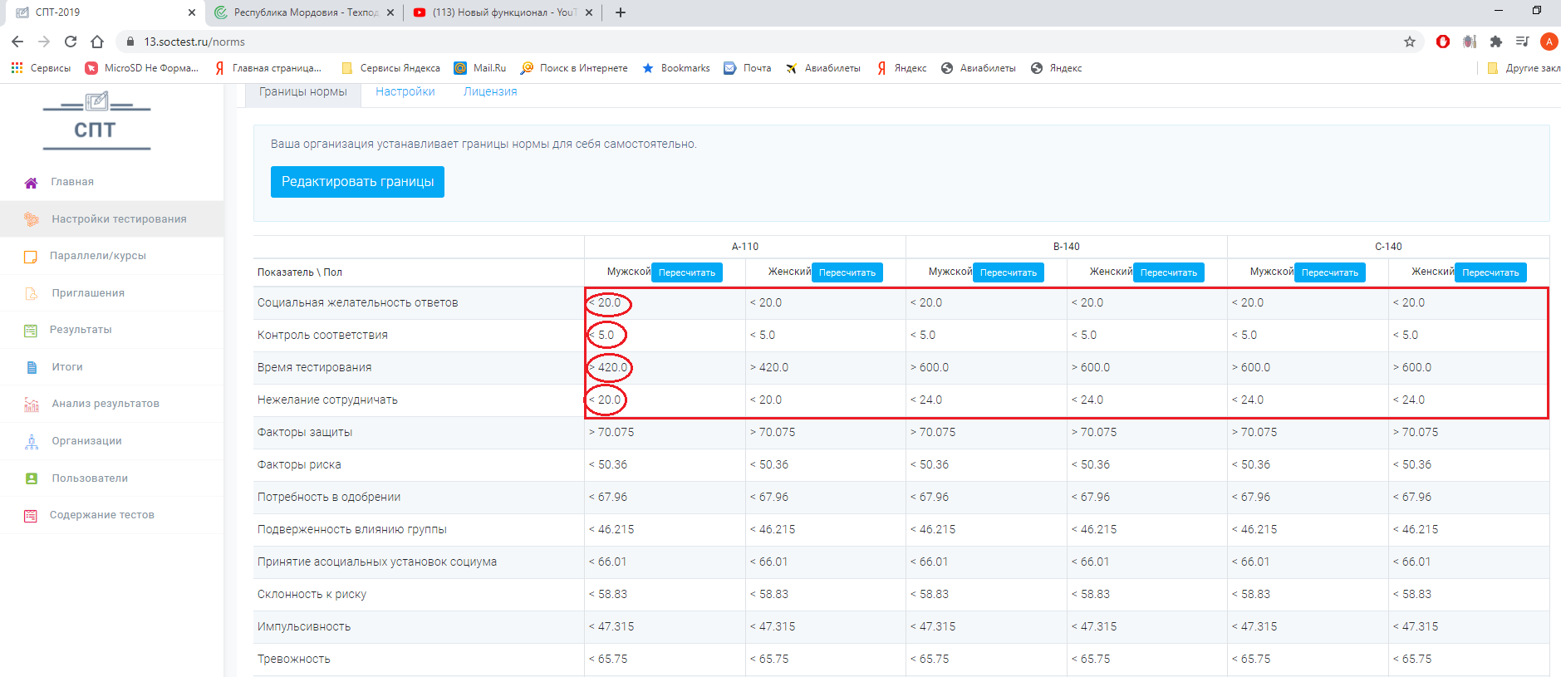Viewport: 1561px width, 677px height.
Task: Open the Другие закладки folder
Action: tap(1524, 68)
